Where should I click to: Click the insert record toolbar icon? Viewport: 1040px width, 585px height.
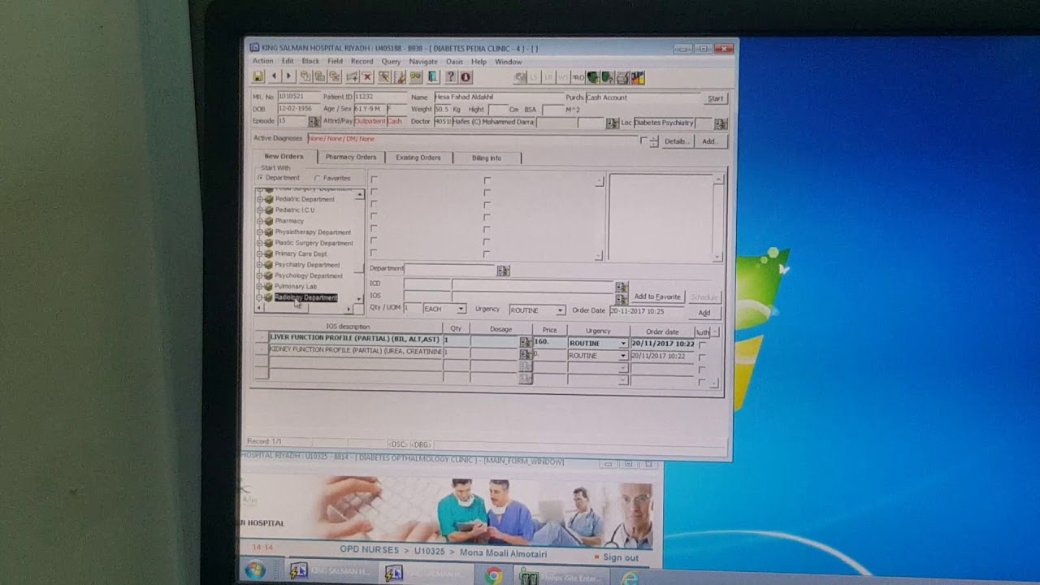(x=352, y=76)
